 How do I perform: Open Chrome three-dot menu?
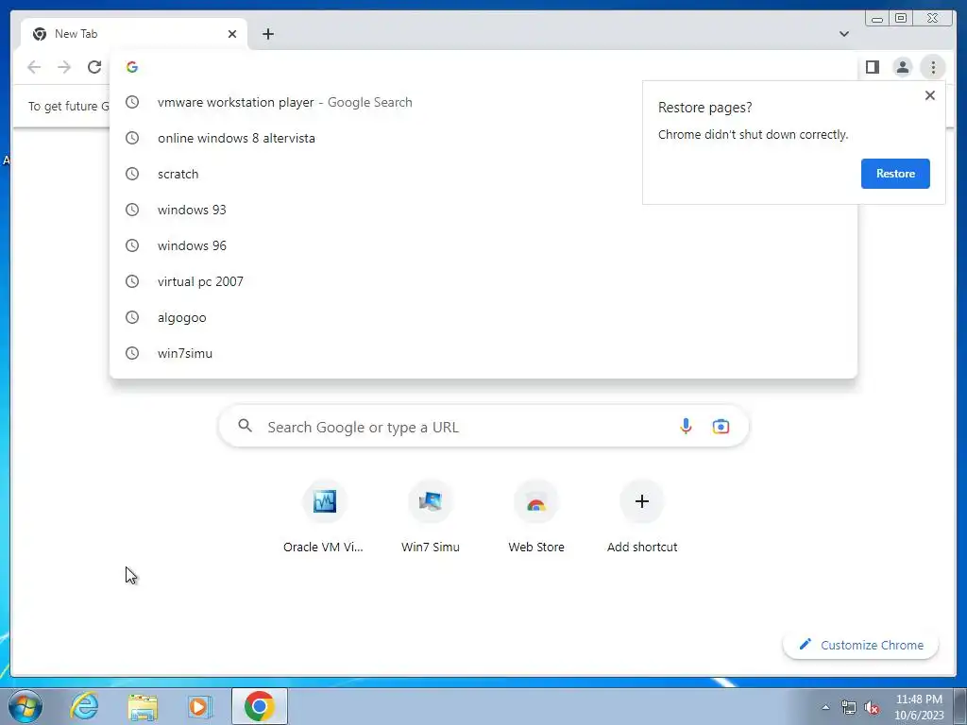[x=933, y=67]
